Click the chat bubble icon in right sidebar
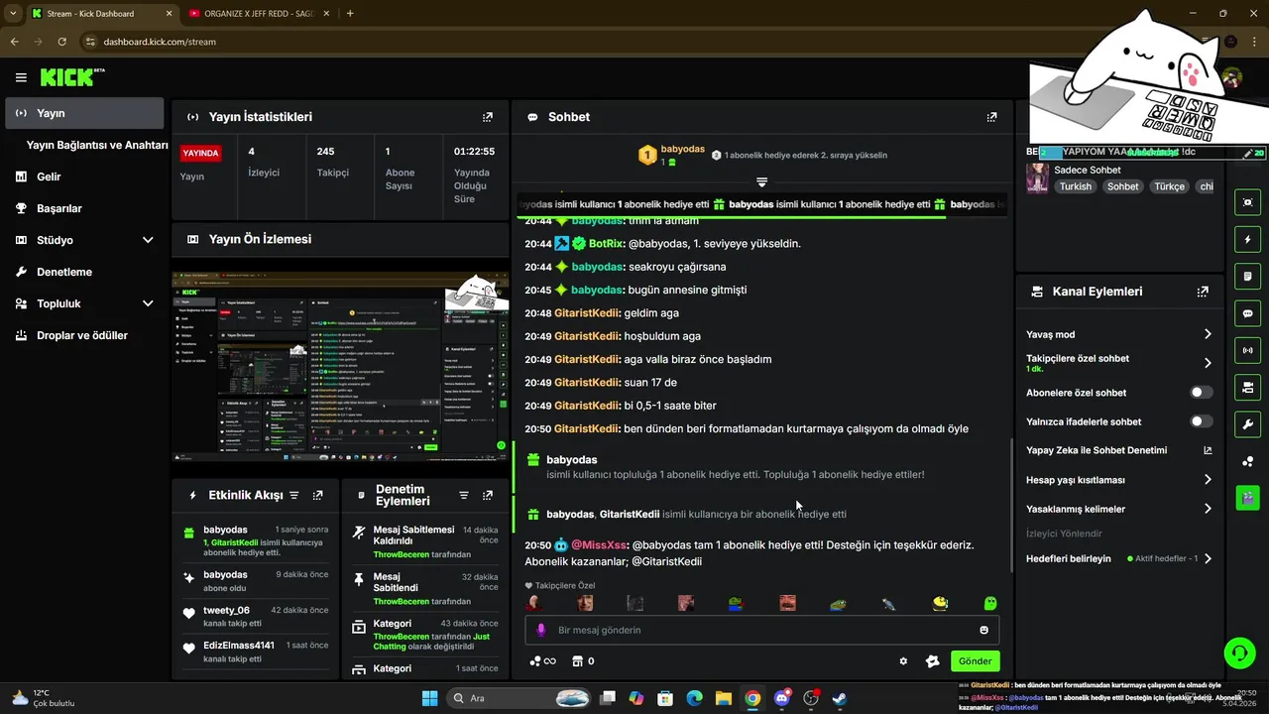Viewport: 1269px width, 714px height. tap(1247, 313)
